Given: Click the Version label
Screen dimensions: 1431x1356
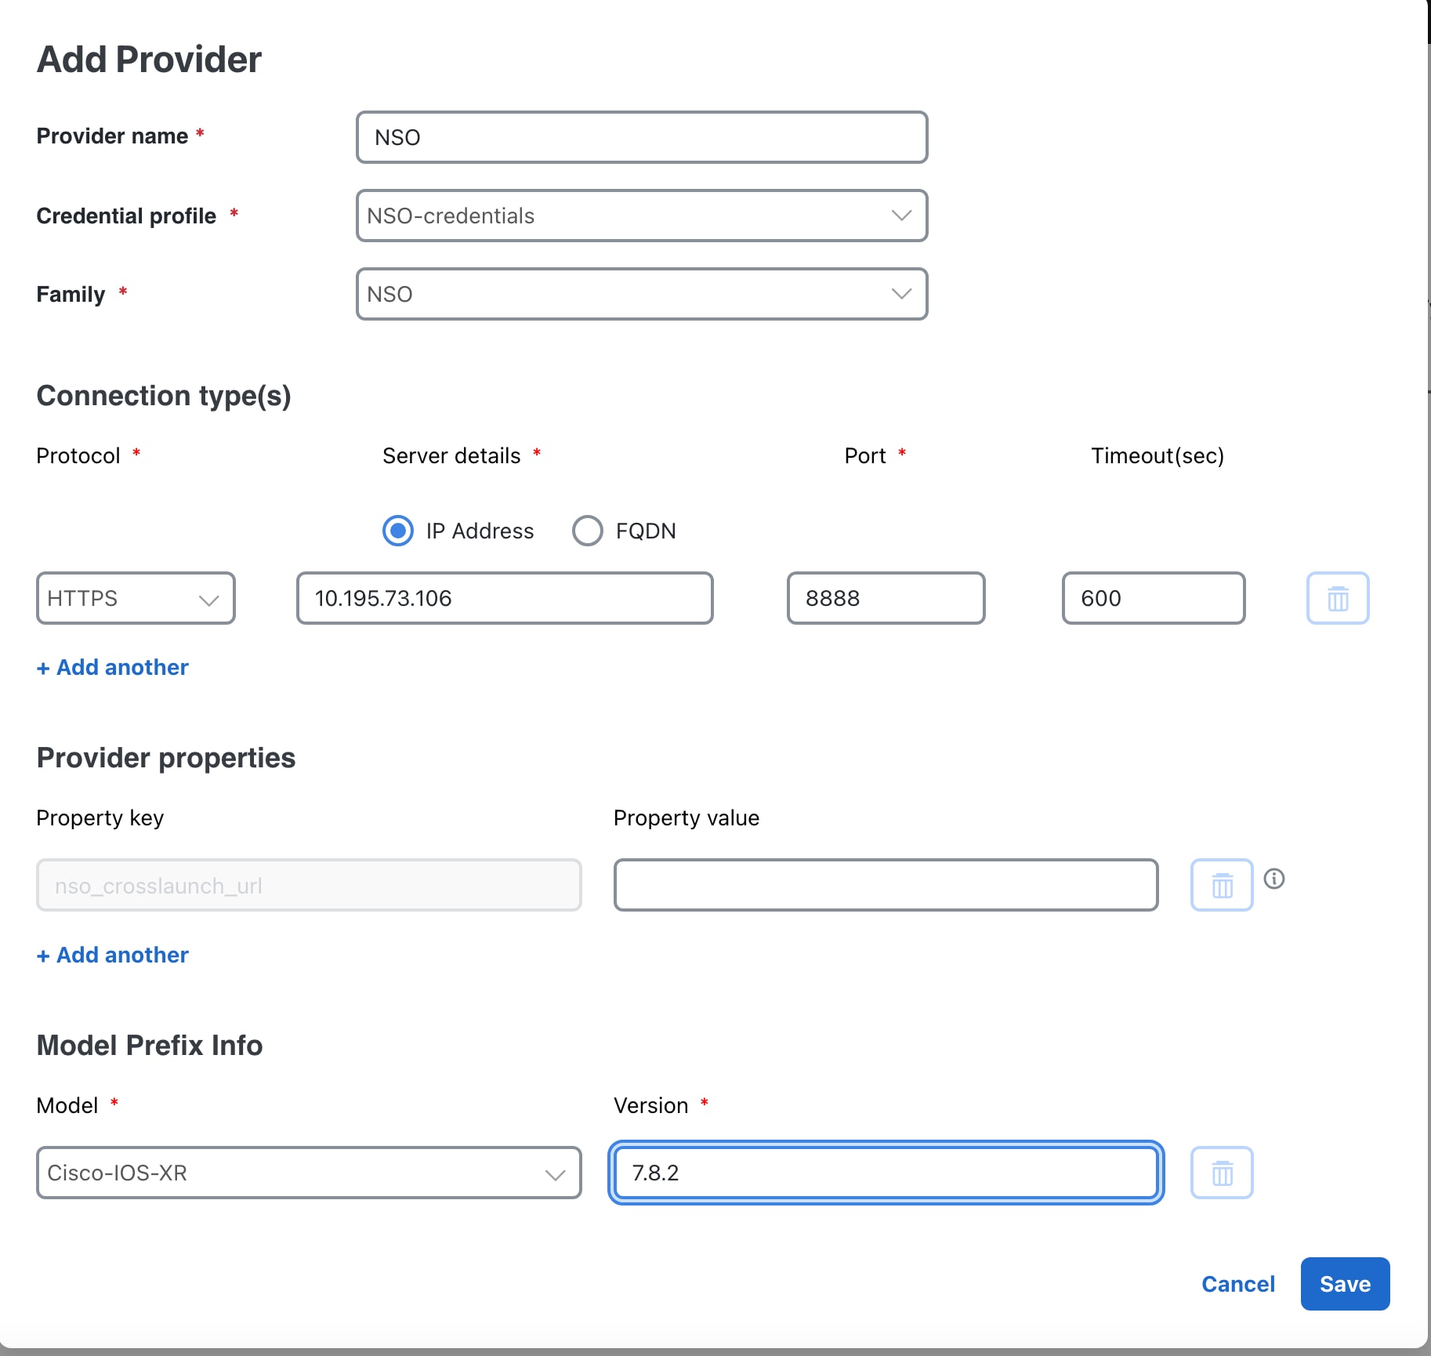Looking at the screenshot, I should pyautogui.click(x=651, y=1105).
